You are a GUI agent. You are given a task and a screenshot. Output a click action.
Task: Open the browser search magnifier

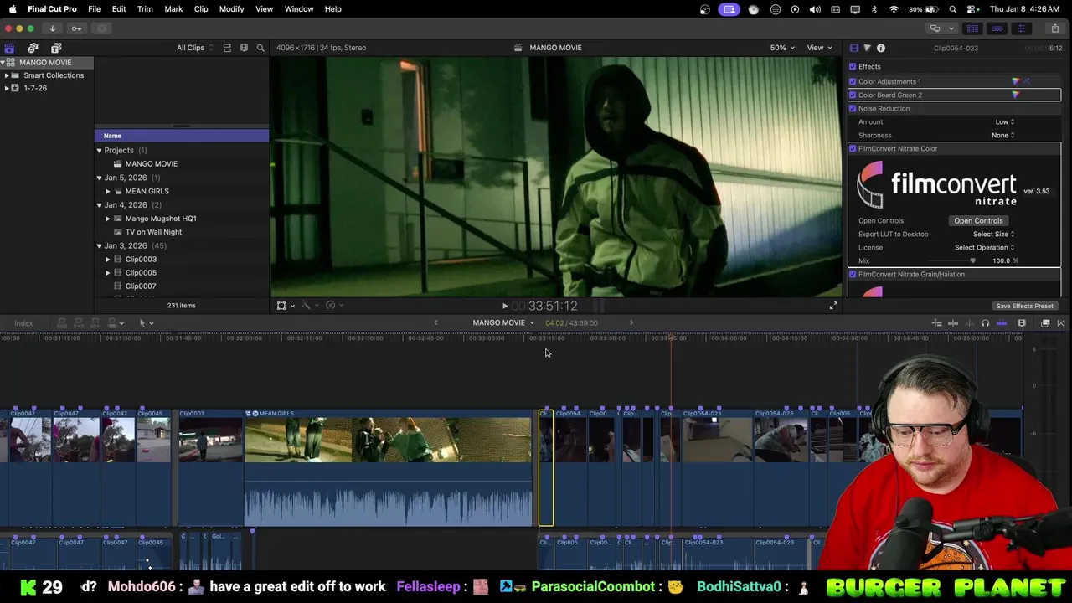260,48
